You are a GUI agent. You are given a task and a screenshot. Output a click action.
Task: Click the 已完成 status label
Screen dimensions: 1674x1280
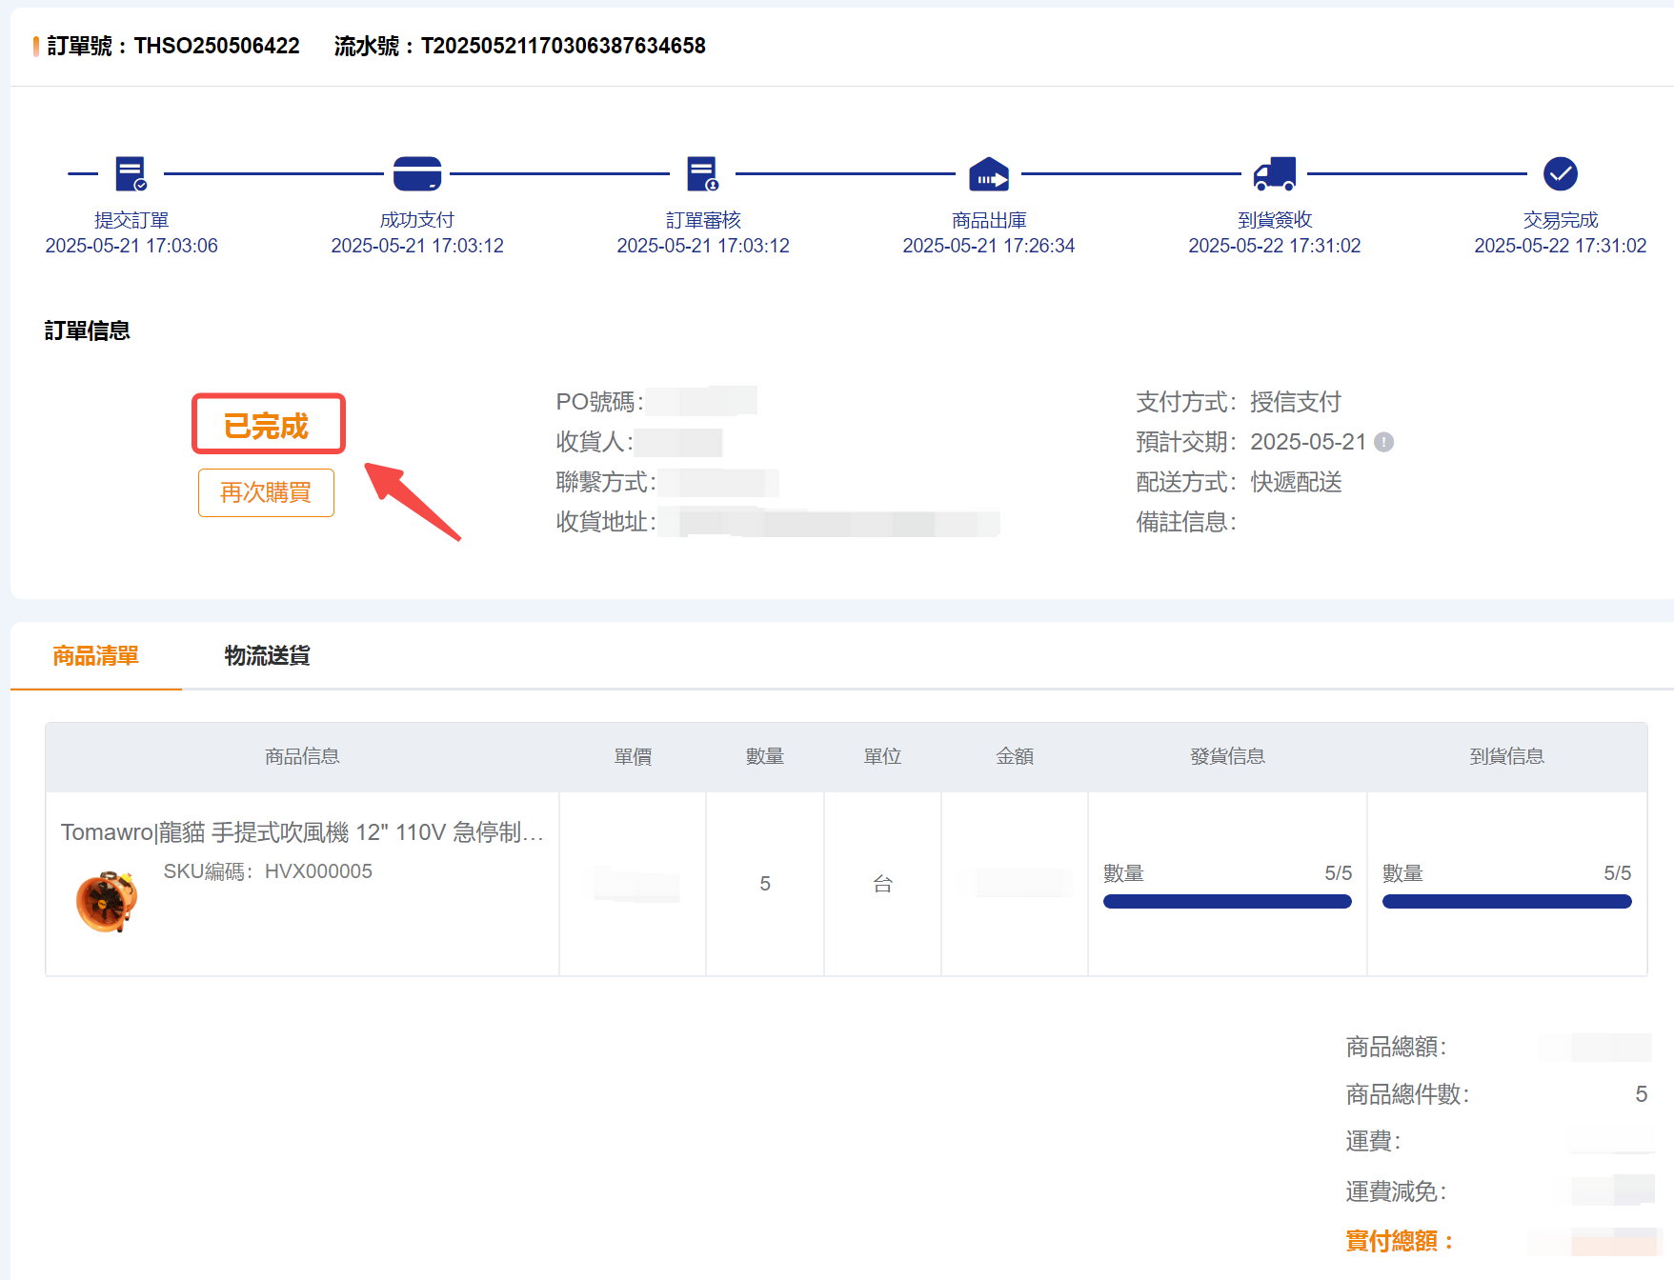coord(267,425)
